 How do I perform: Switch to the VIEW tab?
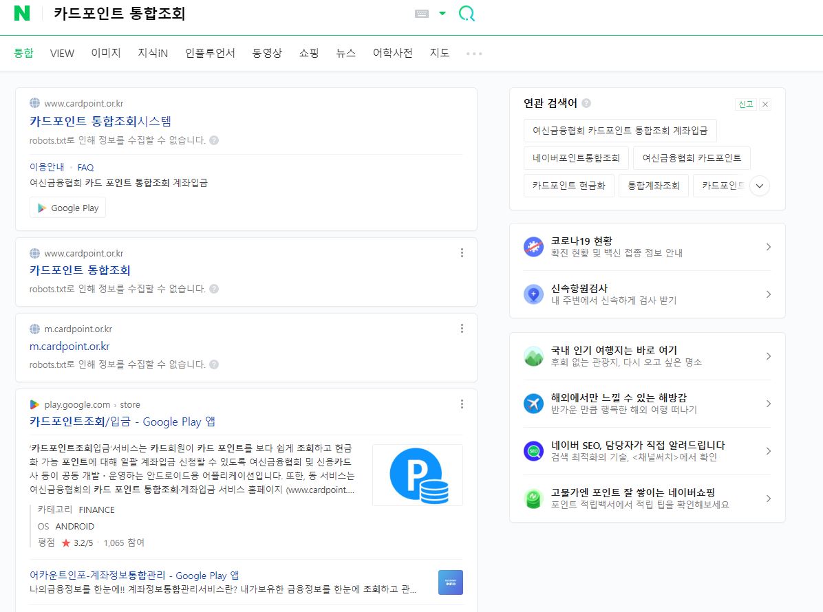[62, 53]
